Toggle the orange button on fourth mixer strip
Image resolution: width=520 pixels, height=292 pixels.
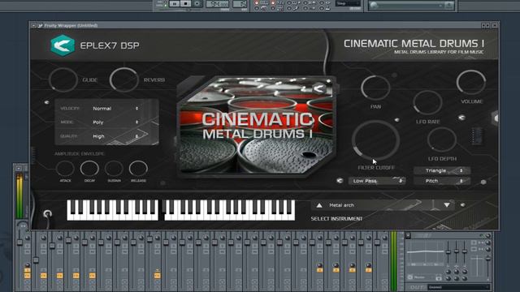76,276
